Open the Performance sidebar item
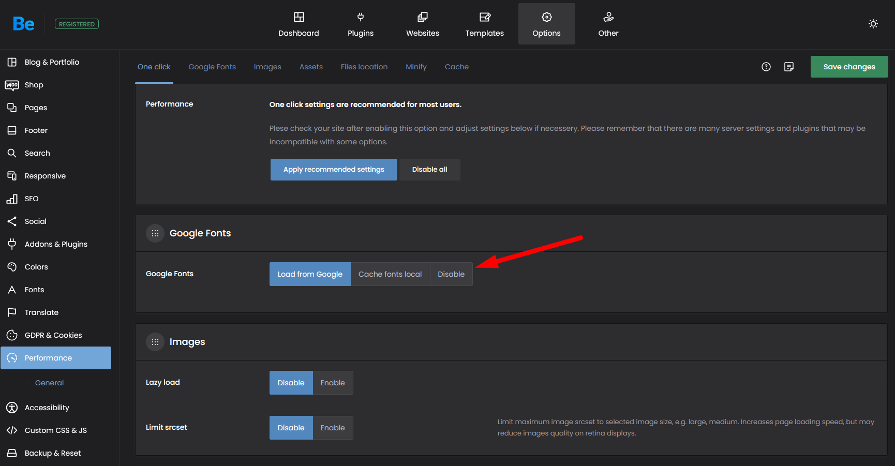Viewport: 895px width, 466px height. 56,358
